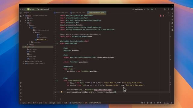
Task: Select the pom.xml file in project tree
Action: [31, 59]
